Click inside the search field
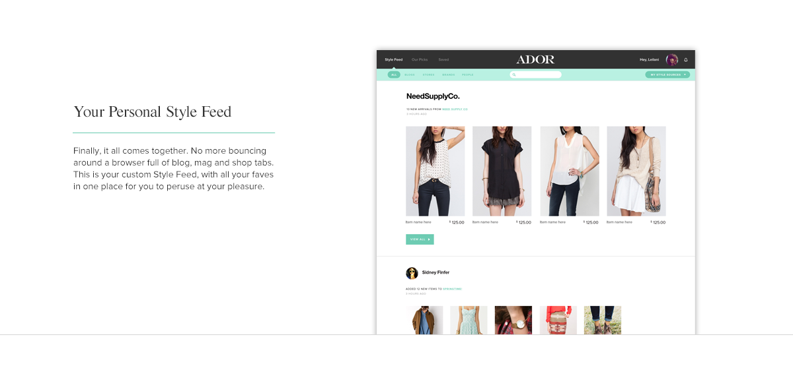Image resolution: width=793 pixels, height=368 pixels. pyautogui.click(x=535, y=75)
